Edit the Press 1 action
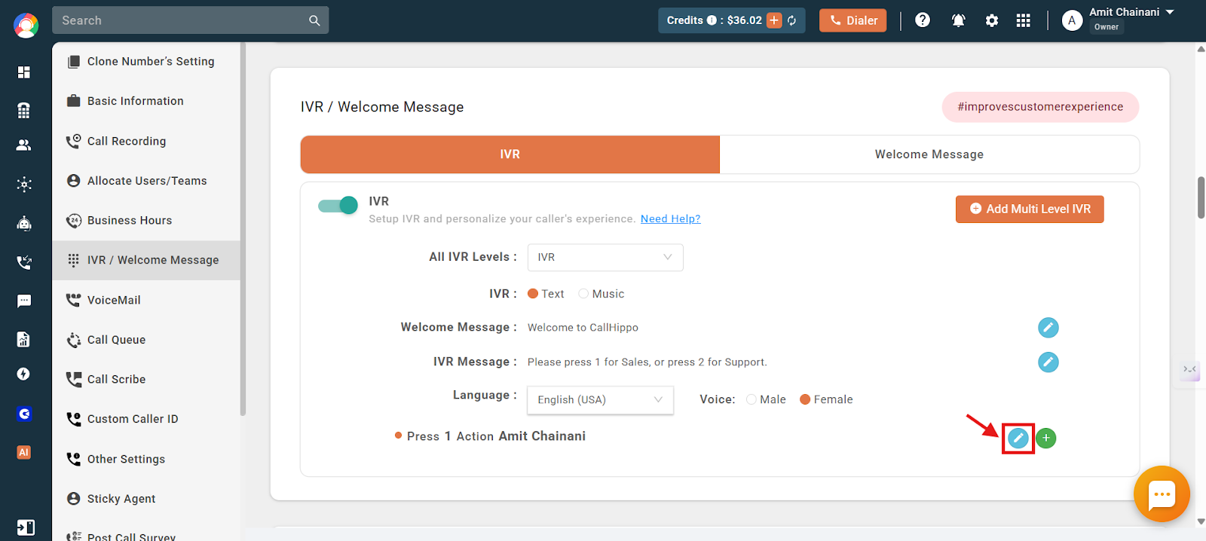The image size is (1206, 541). pyautogui.click(x=1018, y=439)
